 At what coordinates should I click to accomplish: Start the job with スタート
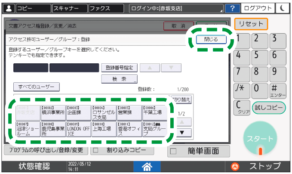260,139
